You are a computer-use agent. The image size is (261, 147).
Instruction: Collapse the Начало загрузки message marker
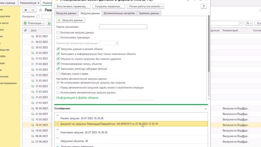point(58,115)
